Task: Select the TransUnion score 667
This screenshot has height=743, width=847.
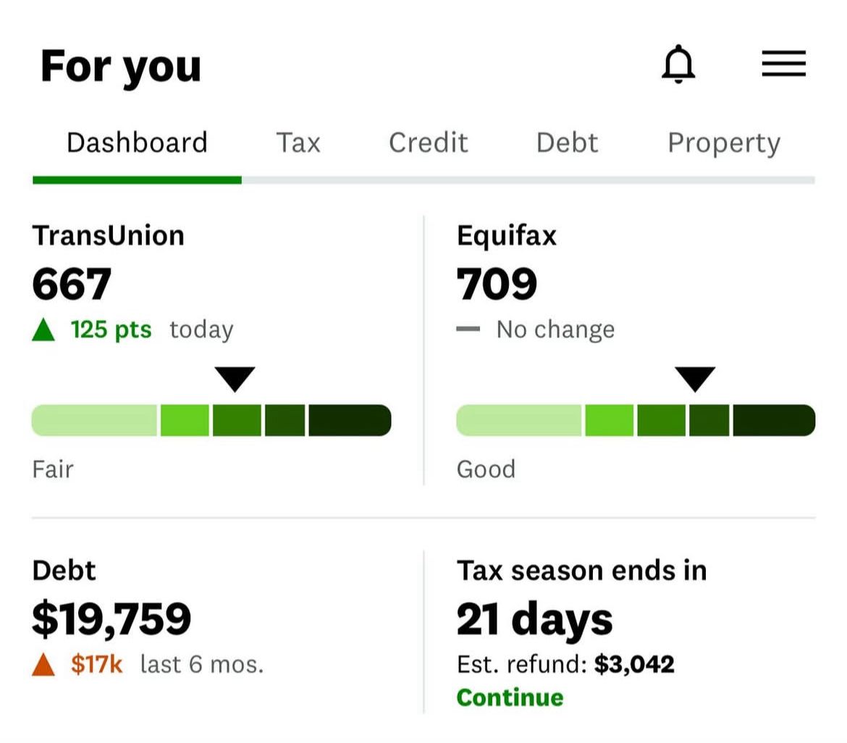Action: [x=71, y=284]
